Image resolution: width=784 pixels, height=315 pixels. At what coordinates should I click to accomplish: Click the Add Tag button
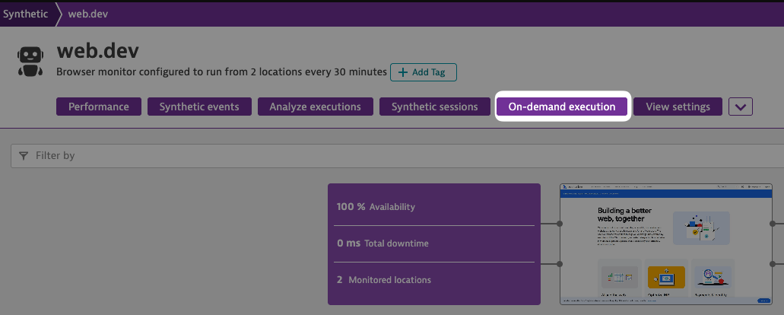423,72
